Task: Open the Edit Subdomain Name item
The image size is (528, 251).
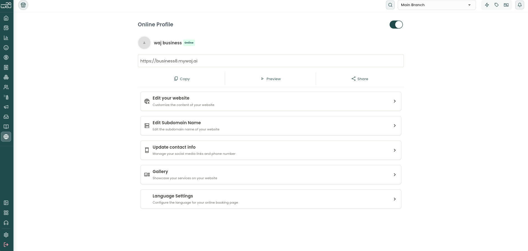Action: [x=271, y=126]
